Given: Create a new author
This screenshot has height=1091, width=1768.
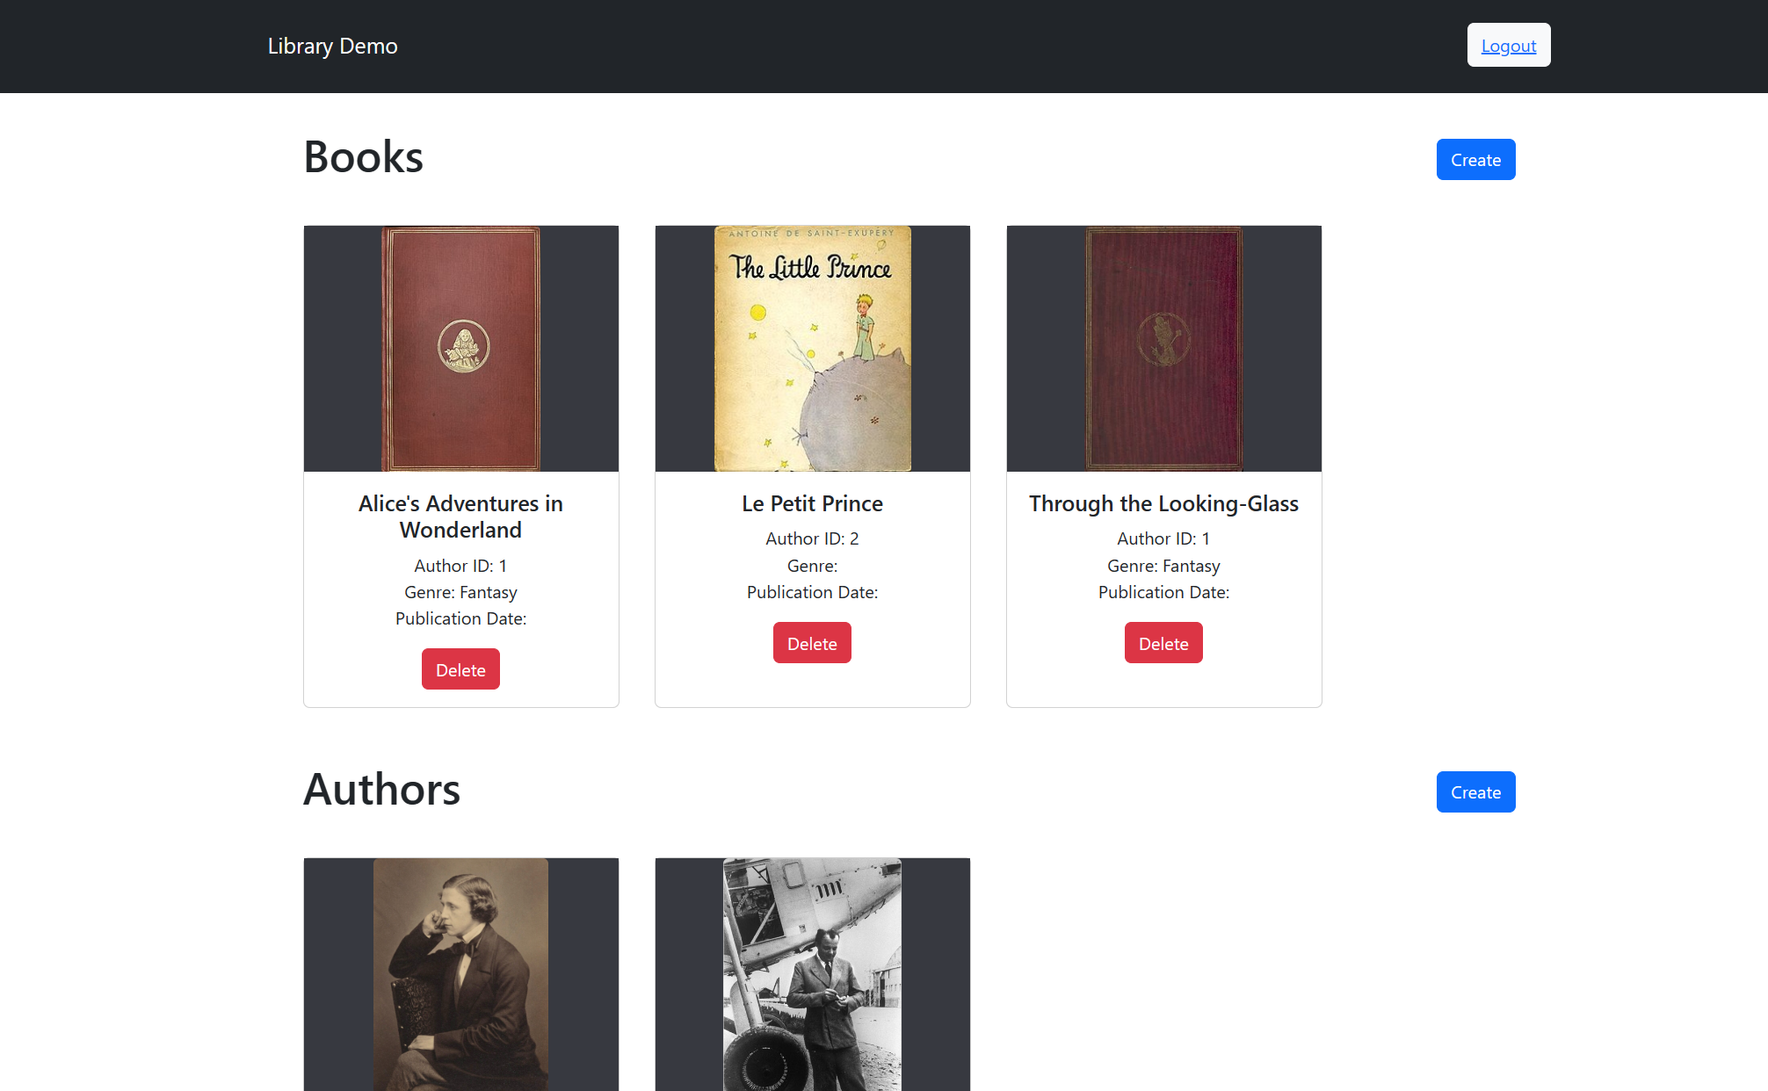Looking at the screenshot, I should (x=1475, y=792).
